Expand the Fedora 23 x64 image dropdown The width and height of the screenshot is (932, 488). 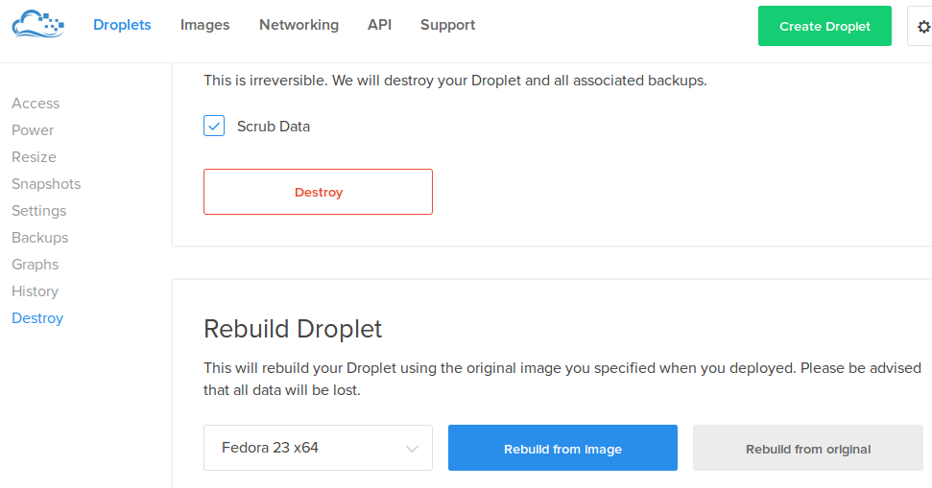click(318, 448)
